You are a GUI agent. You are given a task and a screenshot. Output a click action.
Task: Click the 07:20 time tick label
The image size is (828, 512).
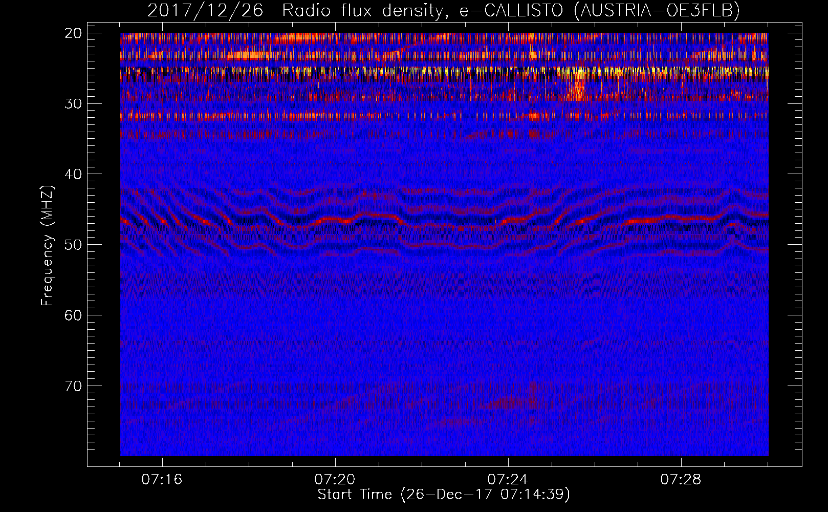coord(335,480)
